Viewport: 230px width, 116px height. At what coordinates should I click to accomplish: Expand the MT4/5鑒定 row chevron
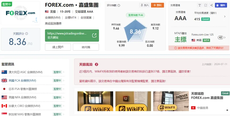pyautogui.click(x=225, y=37)
